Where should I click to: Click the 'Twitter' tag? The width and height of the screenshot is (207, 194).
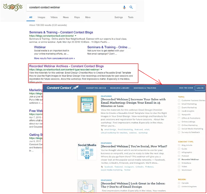(127, 170)
